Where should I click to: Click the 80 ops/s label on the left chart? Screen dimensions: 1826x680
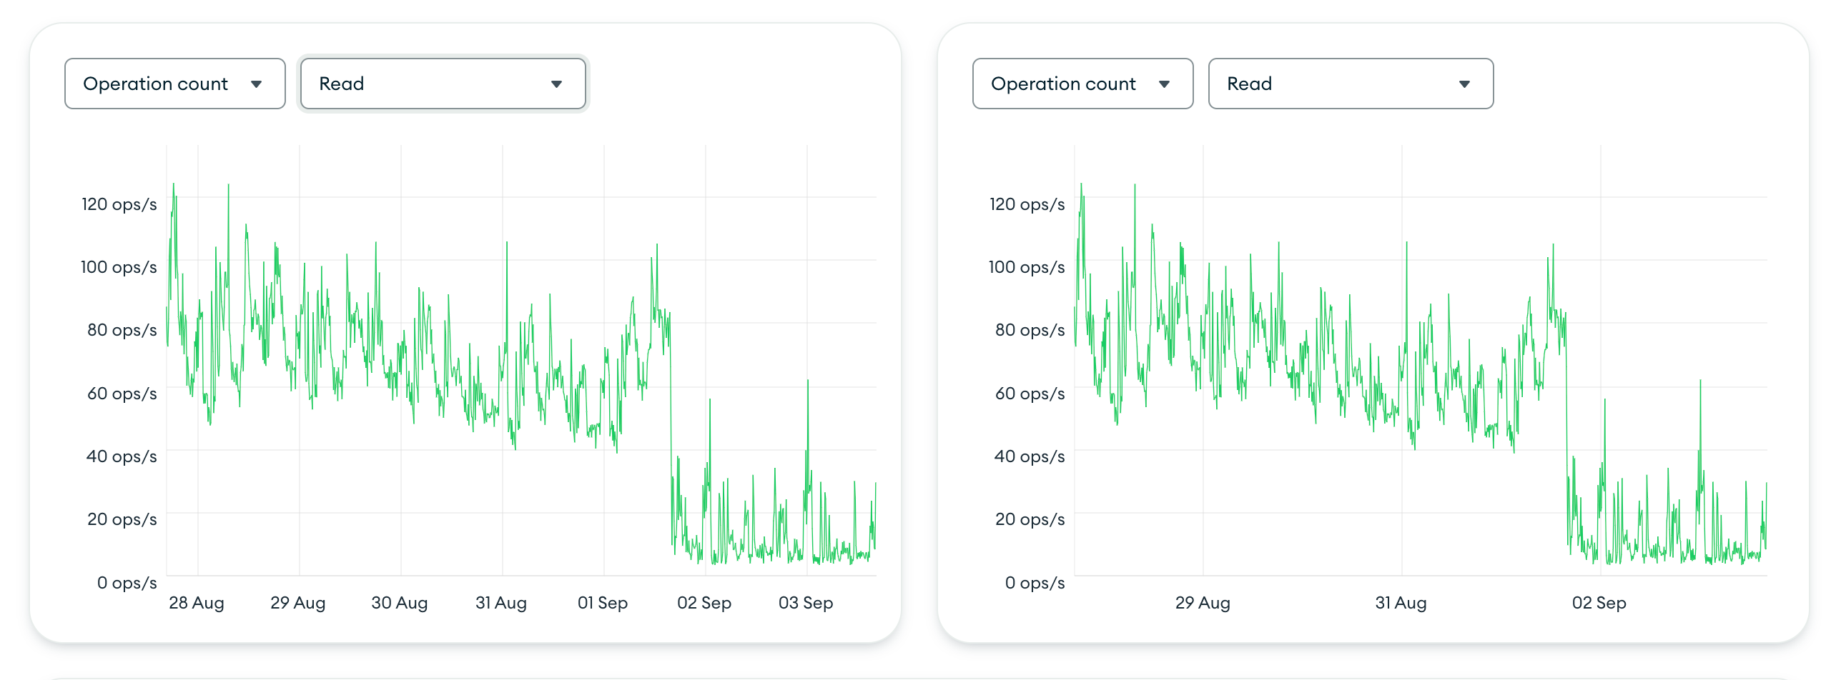point(122,330)
